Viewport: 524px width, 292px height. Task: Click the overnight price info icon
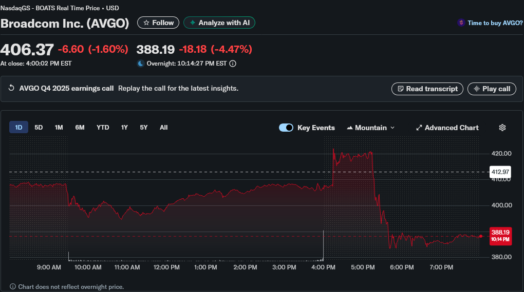[233, 64]
